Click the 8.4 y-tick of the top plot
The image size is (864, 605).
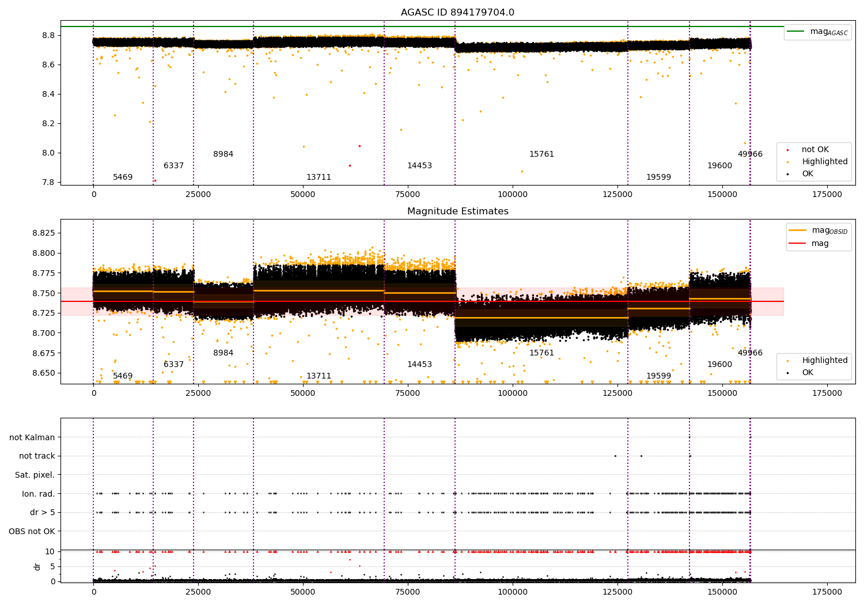(48, 94)
